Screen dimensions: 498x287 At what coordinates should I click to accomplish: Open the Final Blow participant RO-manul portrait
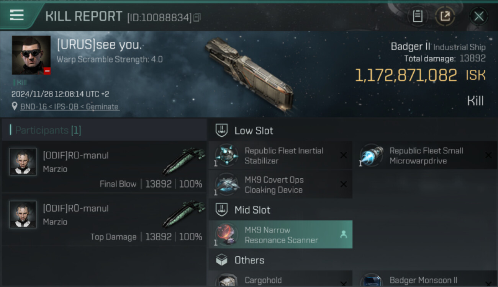23,161
